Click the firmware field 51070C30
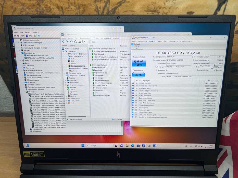Screen dimensions: 238x178 point(179,57)
